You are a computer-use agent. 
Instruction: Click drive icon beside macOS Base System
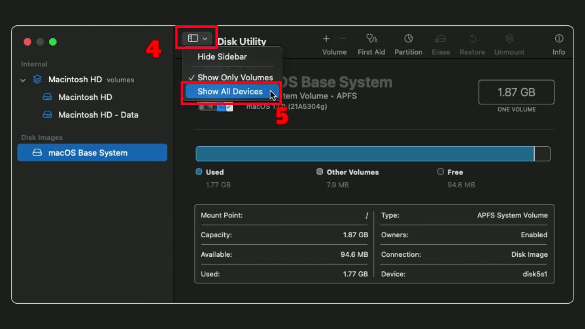click(x=38, y=153)
